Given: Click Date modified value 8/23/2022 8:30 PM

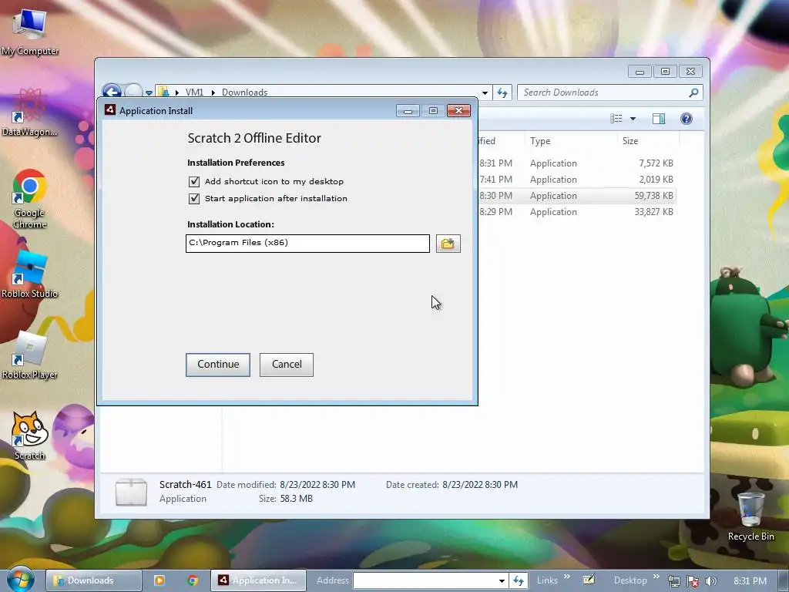Looking at the screenshot, I should pyautogui.click(x=317, y=485).
